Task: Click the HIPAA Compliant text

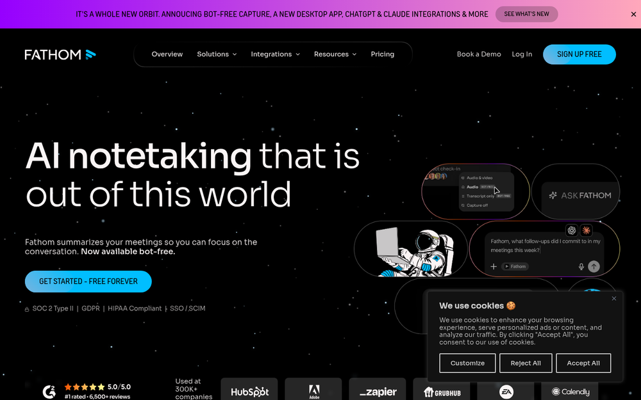Action: coord(135,308)
